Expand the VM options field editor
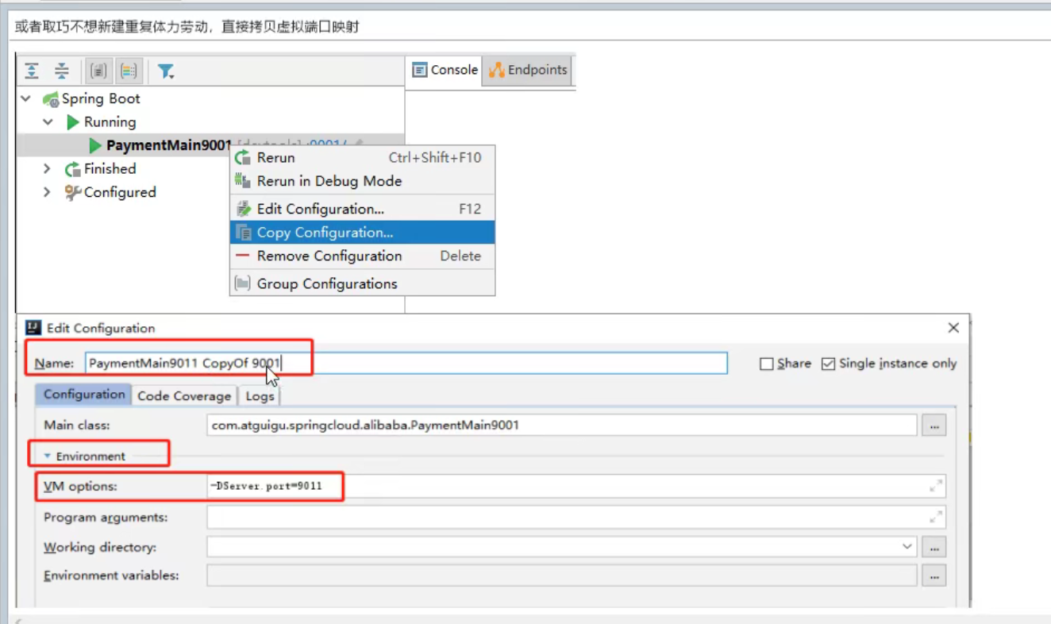The width and height of the screenshot is (1051, 624). (936, 487)
